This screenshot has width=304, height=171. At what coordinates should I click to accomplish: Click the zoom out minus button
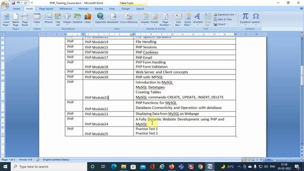(275, 160)
